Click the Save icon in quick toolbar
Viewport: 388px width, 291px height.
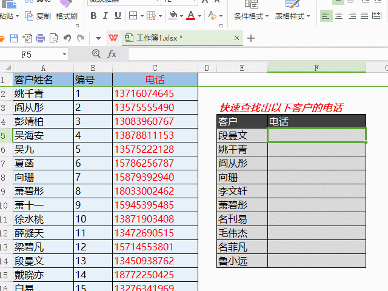click(x=14, y=38)
